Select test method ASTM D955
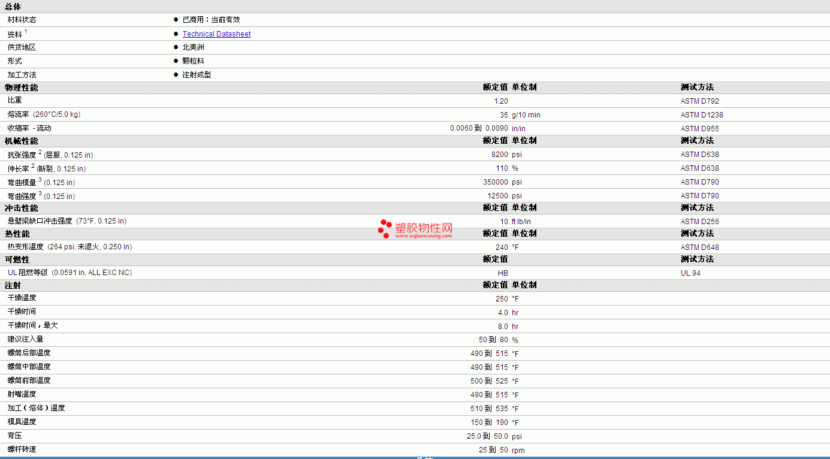 pyautogui.click(x=699, y=129)
